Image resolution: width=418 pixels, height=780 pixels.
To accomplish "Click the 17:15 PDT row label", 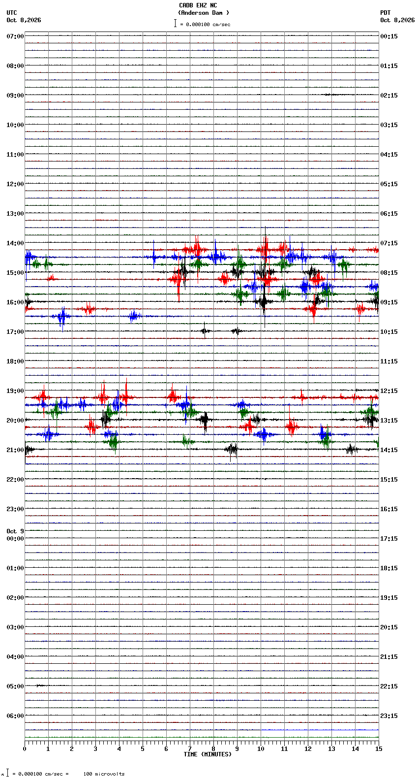I will pyautogui.click(x=389, y=539).
